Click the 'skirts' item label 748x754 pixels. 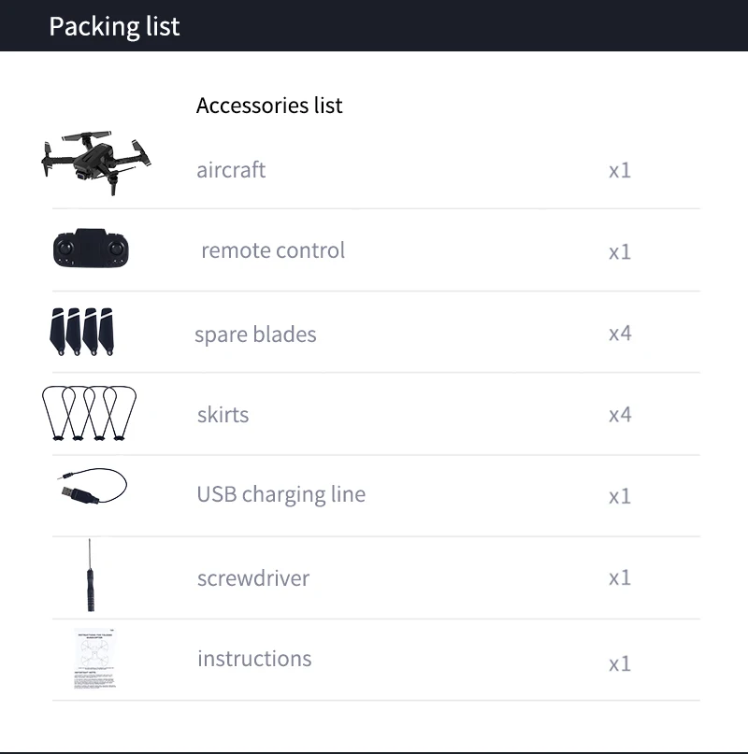click(x=223, y=415)
